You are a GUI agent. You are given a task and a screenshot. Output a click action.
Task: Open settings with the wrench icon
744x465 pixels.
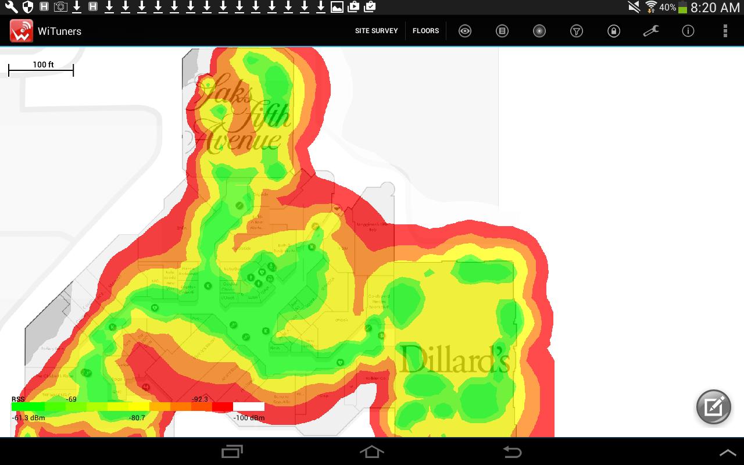point(651,31)
